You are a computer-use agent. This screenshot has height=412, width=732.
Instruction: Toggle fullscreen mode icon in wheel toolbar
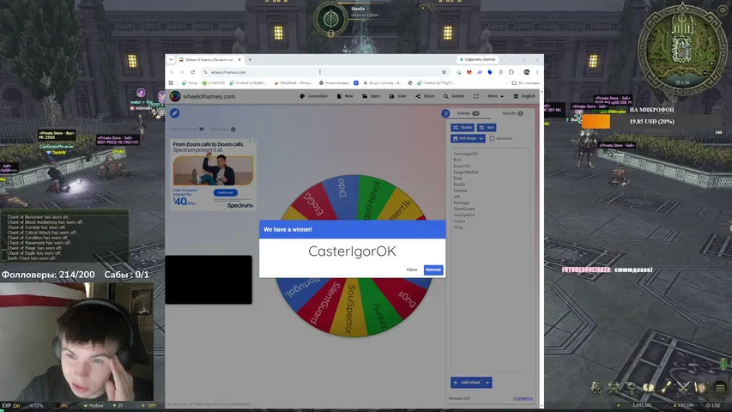[x=476, y=96]
